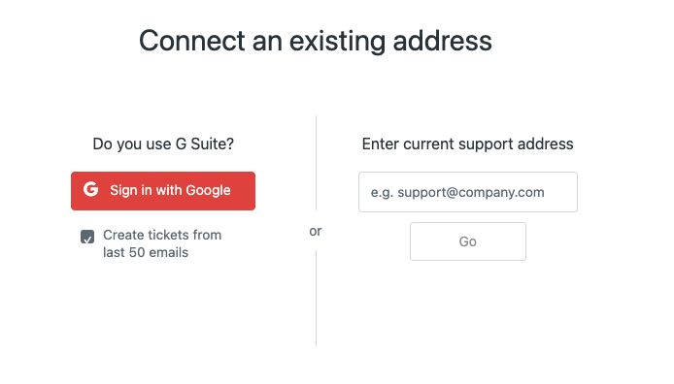The width and height of the screenshot is (674, 384).
Task: Click the Go button
Action: 468,241
